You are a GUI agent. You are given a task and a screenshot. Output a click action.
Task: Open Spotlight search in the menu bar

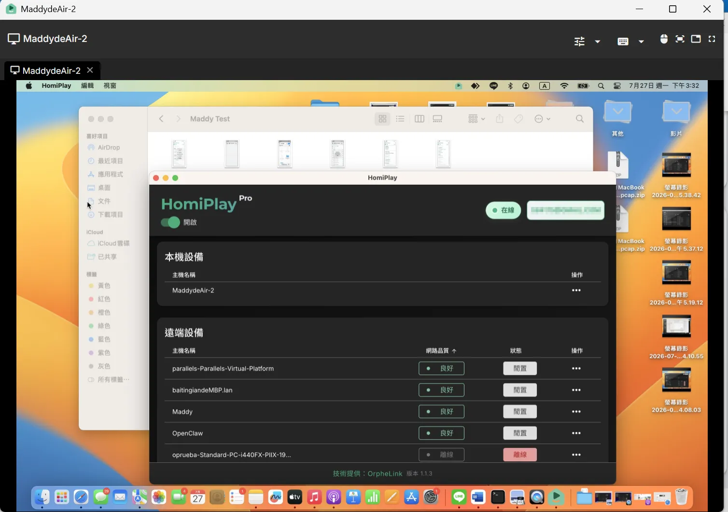(x=601, y=86)
